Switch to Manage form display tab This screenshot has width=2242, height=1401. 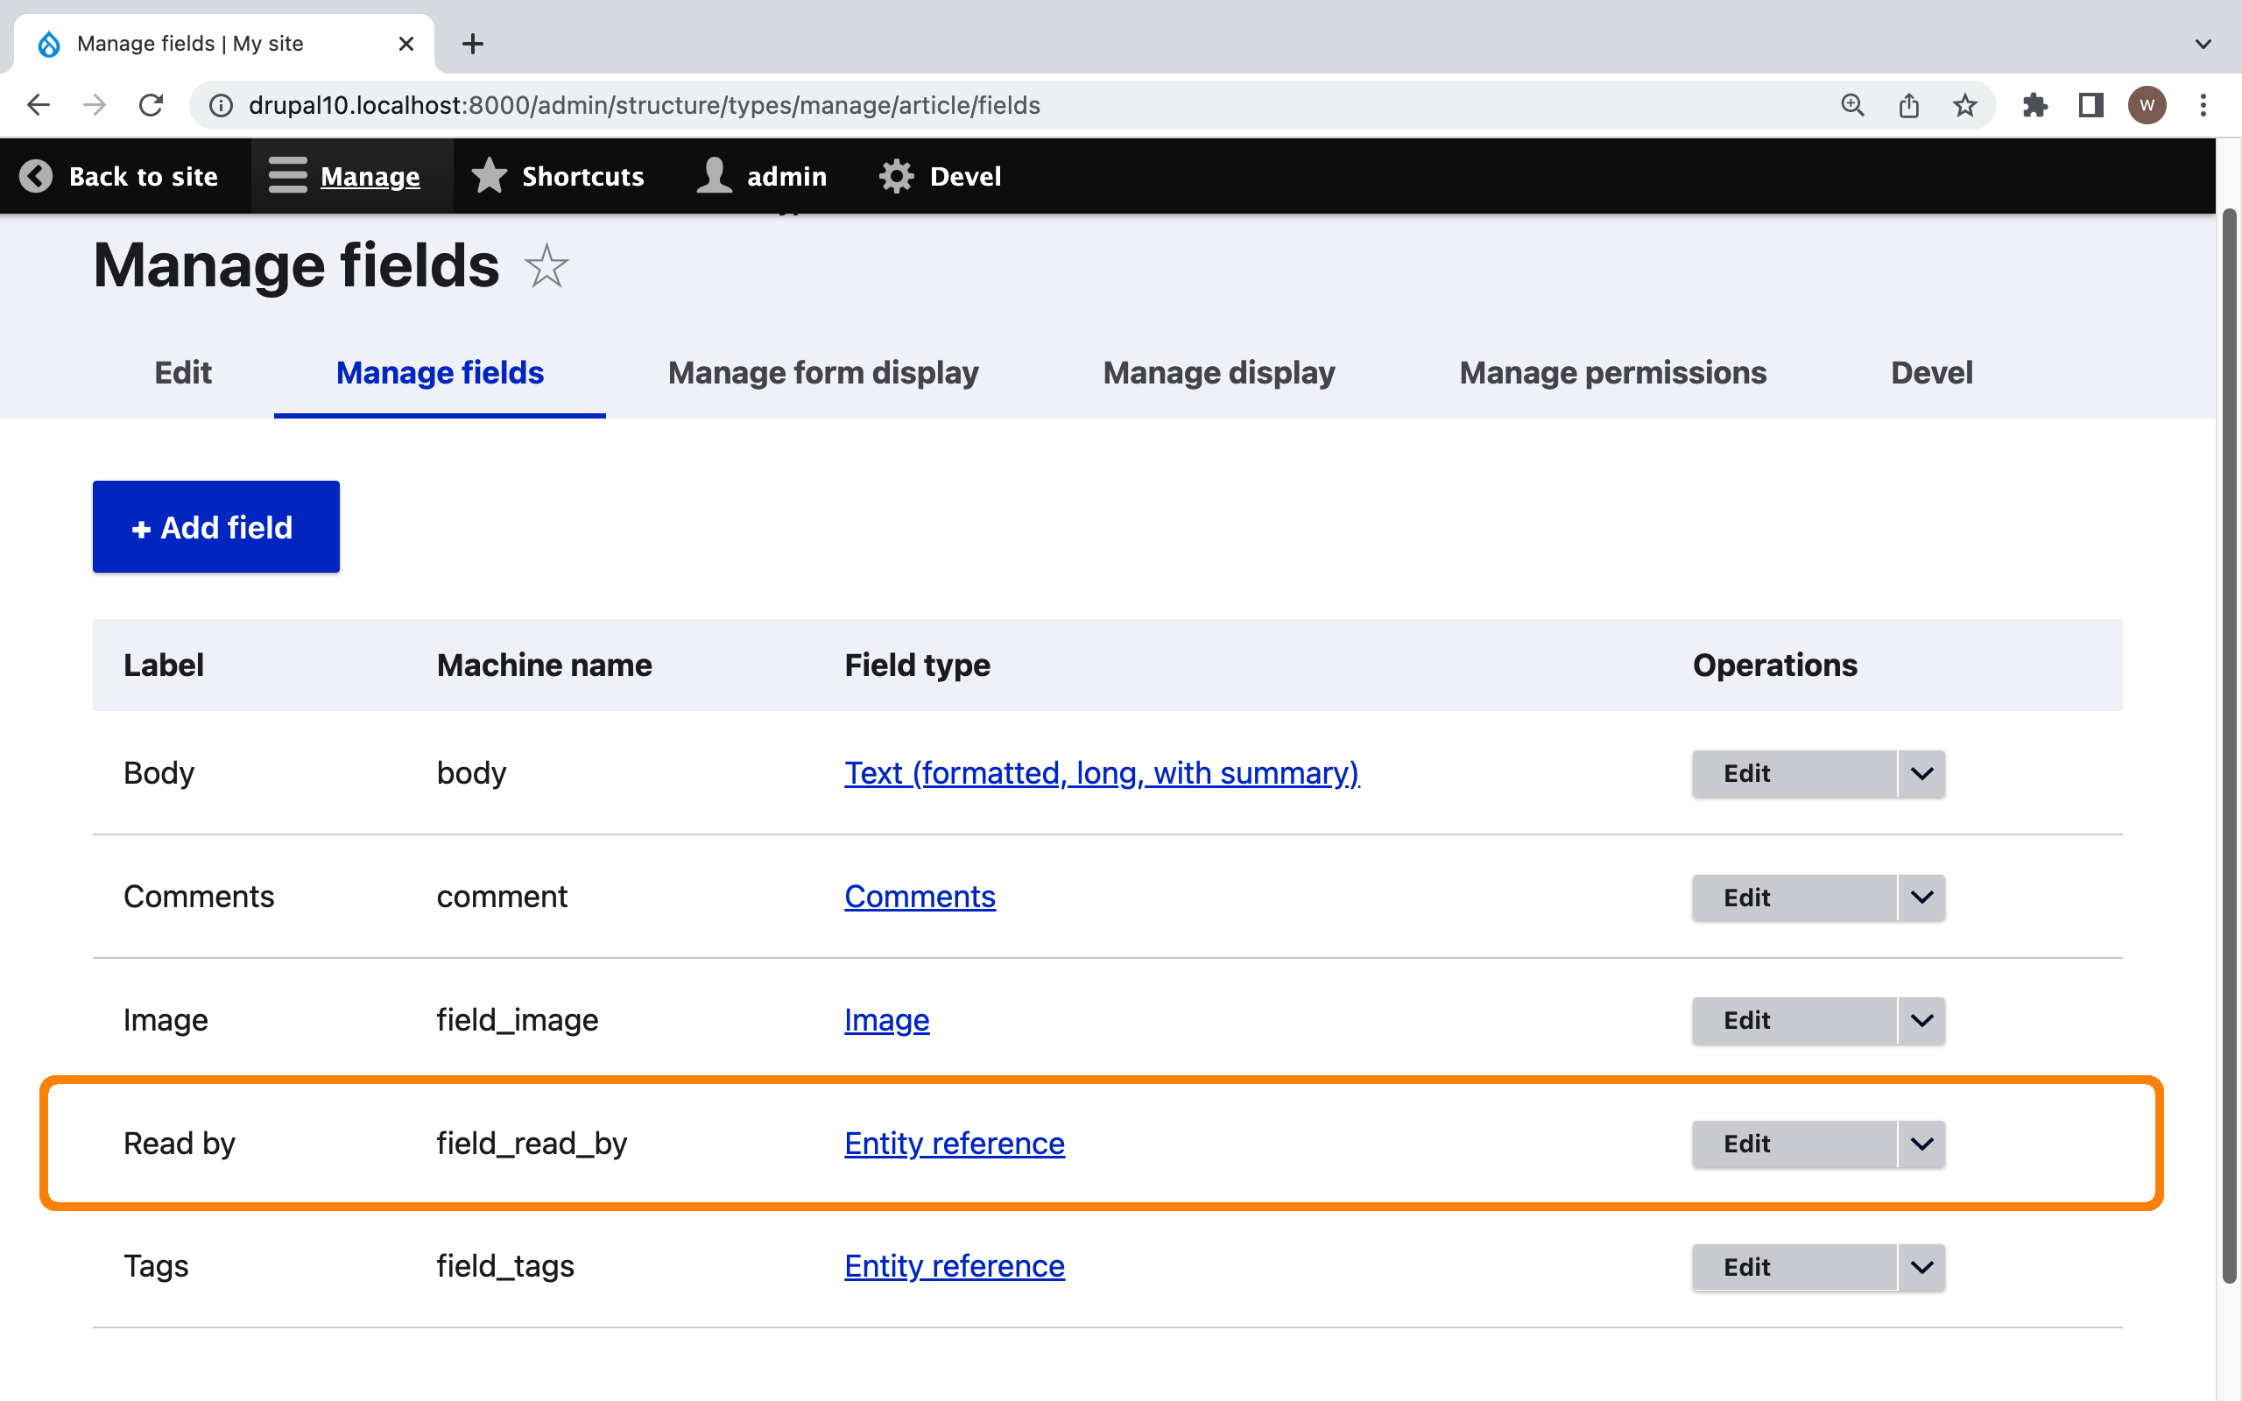tap(822, 372)
